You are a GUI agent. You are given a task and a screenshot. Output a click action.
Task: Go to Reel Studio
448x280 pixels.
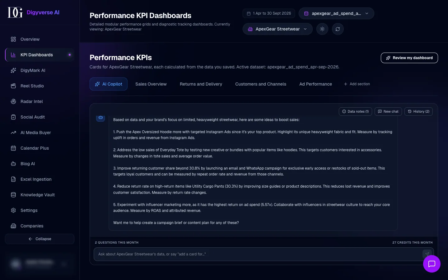tap(40, 86)
